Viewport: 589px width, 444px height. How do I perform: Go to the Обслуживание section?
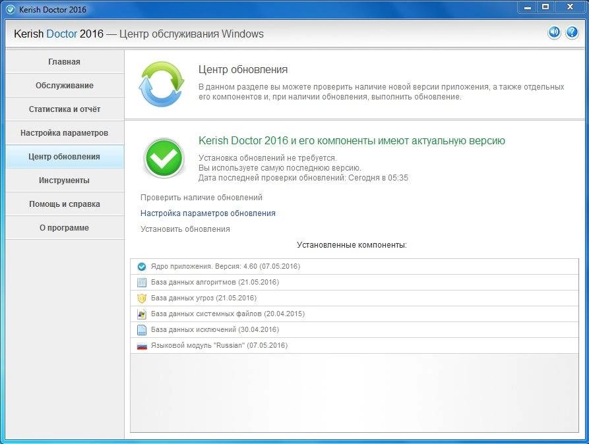pyautogui.click(x=65, y=86)
